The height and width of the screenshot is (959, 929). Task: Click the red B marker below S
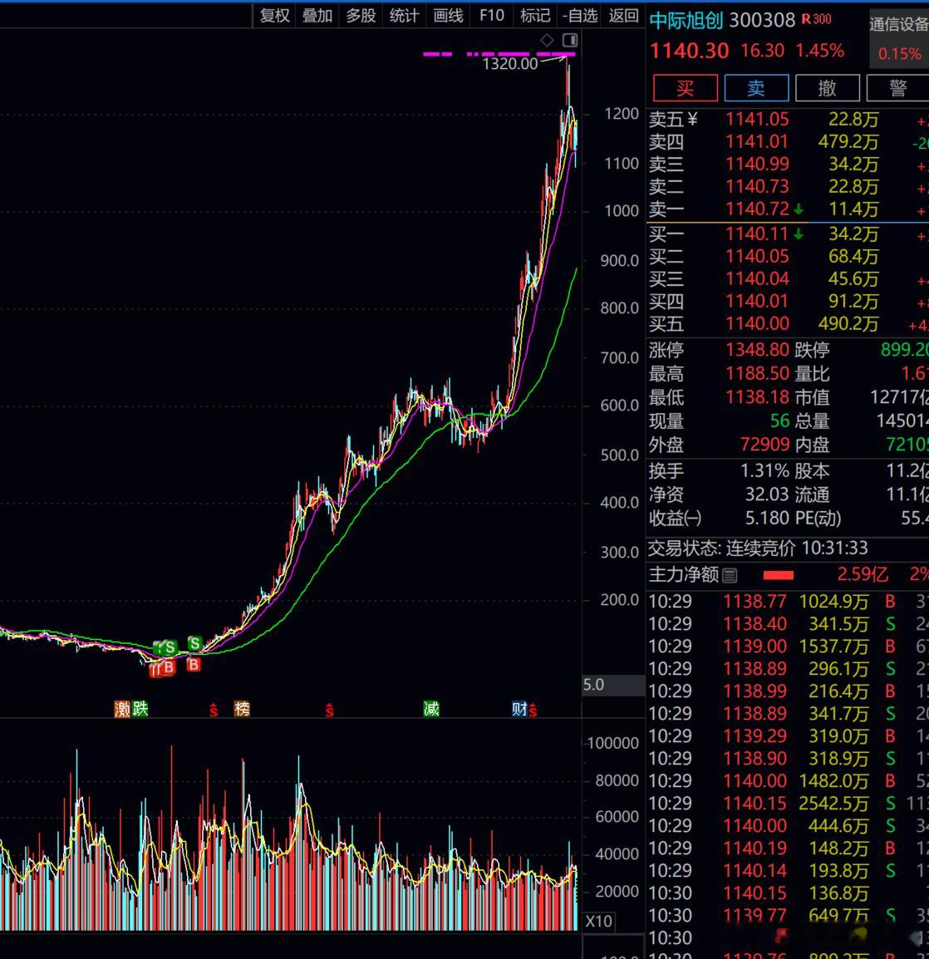point(194,664)
